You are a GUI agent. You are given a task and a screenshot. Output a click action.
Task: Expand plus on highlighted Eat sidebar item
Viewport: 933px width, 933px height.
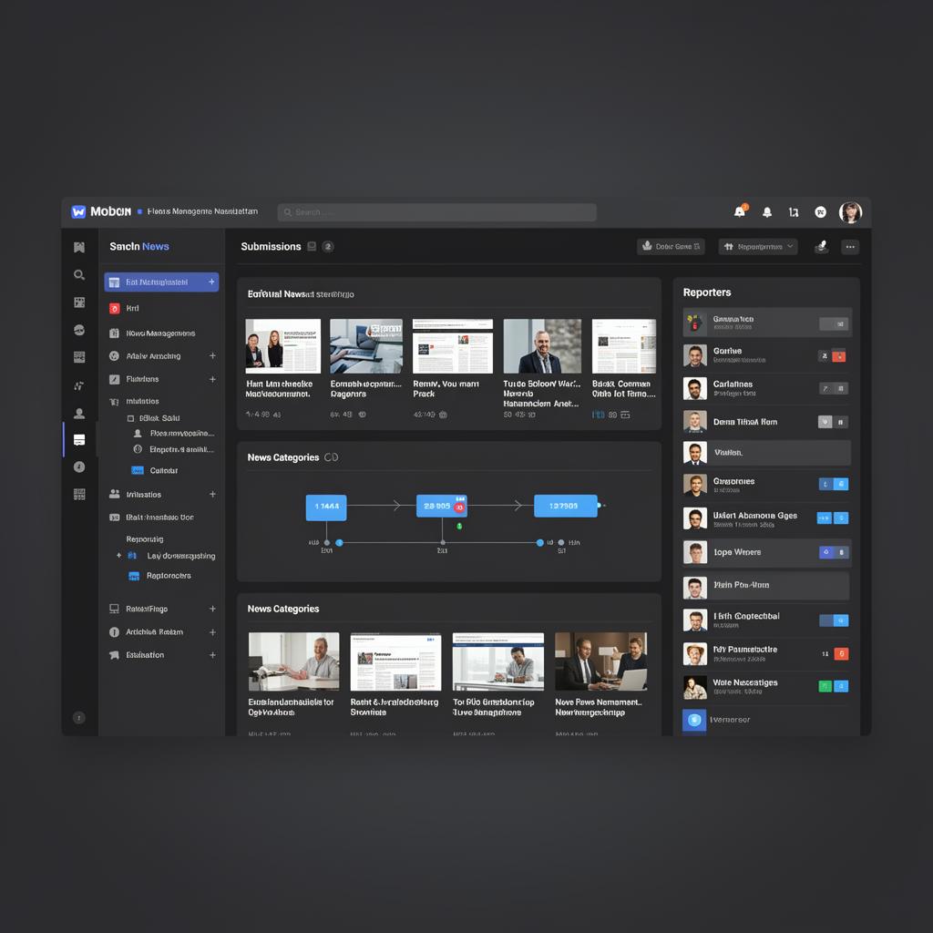click(211, 282)
